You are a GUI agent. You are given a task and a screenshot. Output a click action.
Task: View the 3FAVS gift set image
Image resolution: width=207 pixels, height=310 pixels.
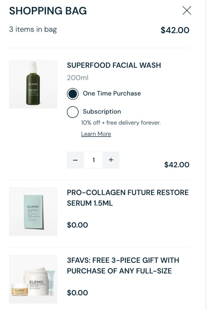pos(33,279)
